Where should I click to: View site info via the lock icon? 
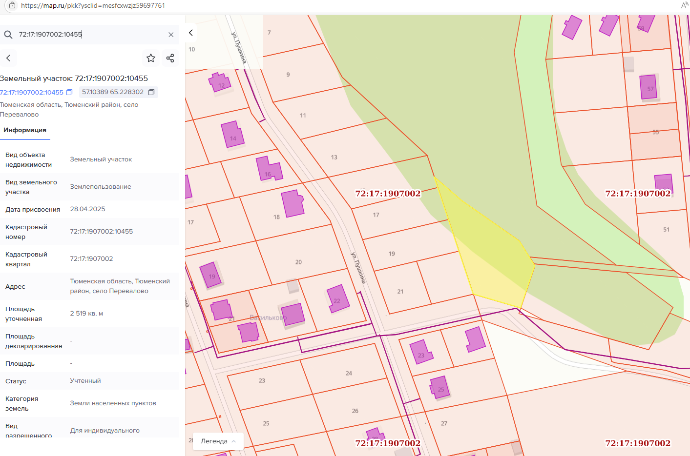[12, 5]
